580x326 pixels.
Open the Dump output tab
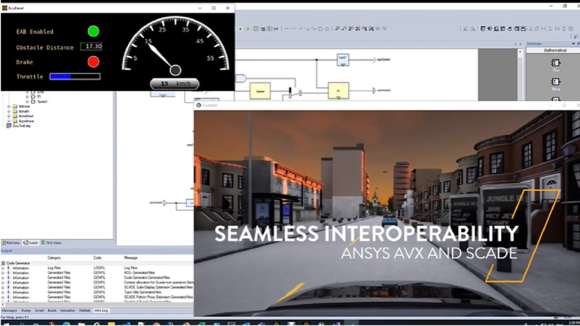tap(26, 310)
